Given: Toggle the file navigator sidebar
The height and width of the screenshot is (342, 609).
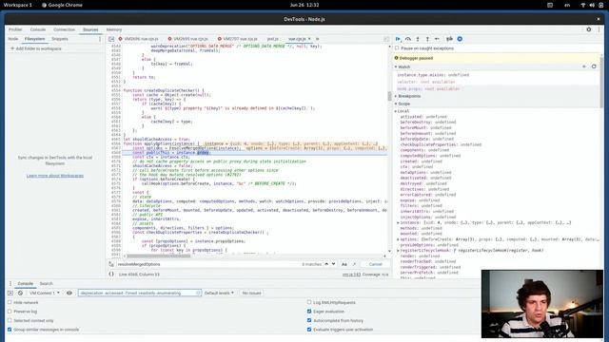Looking at the screenshot, I should click(111, 39).
